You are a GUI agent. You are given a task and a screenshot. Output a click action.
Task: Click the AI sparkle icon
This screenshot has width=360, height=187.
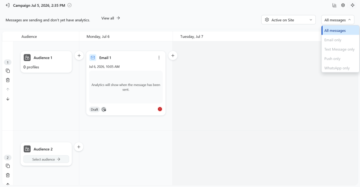click(353, 5)
